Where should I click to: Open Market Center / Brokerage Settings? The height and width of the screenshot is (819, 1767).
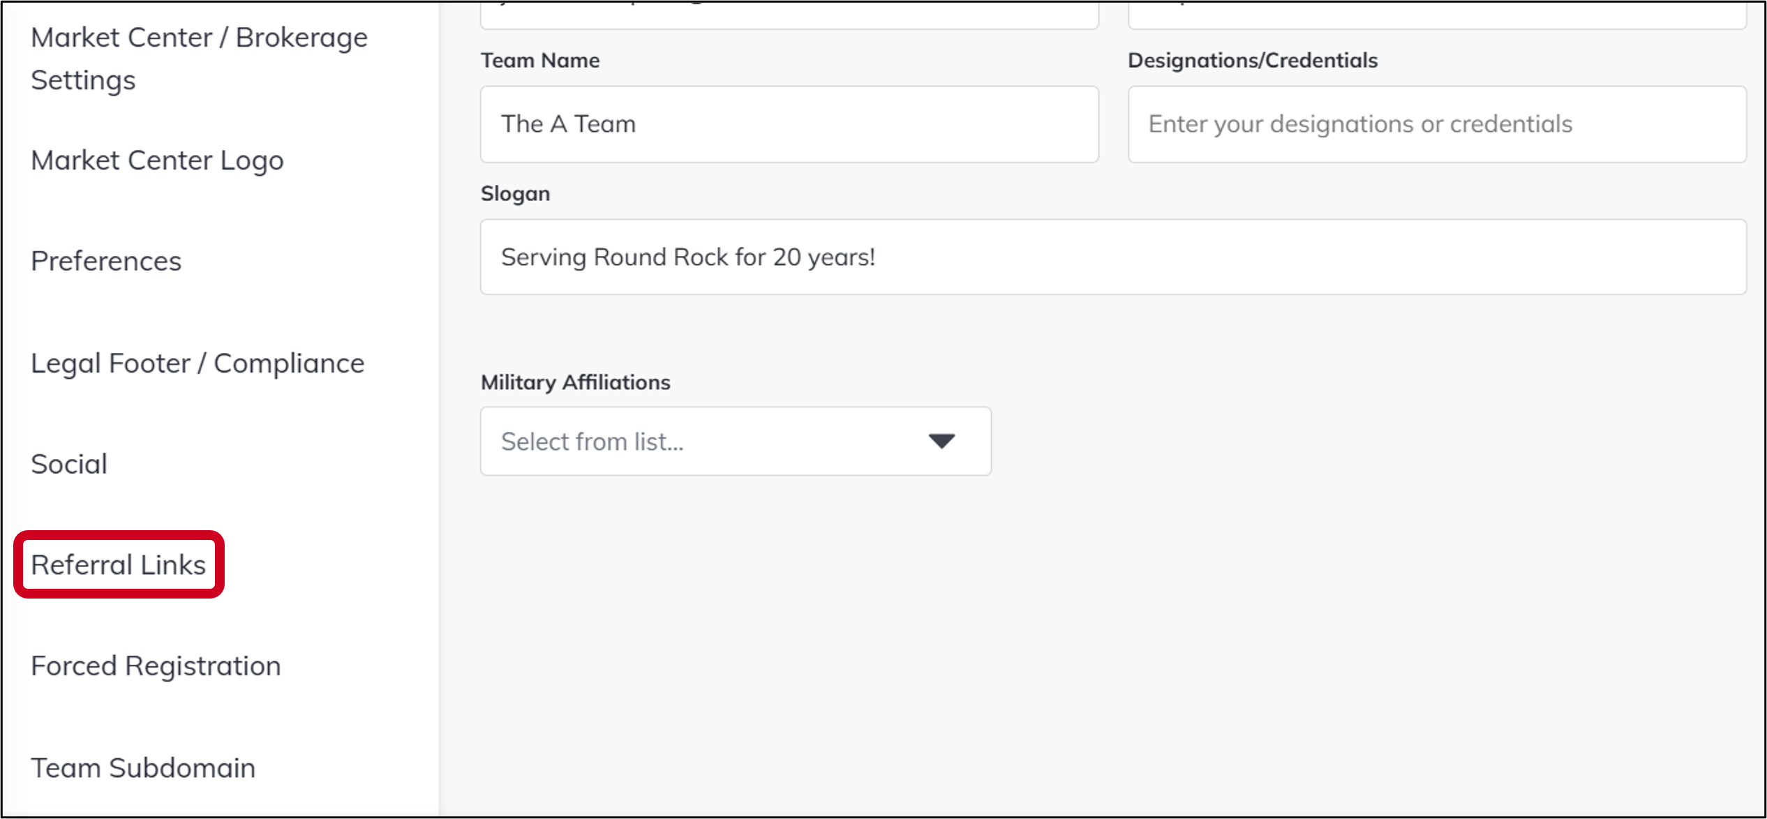pos(199,59)
